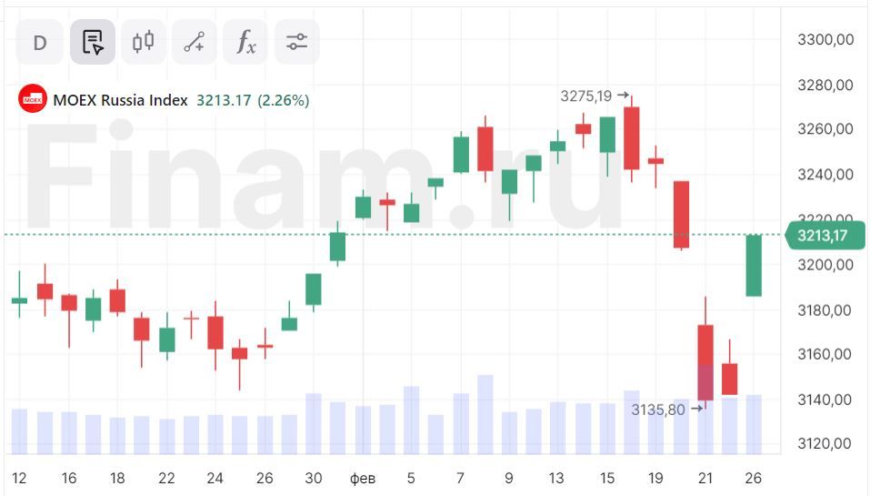Open the candlestick chart type menu
The height and width of the screenshot is (496, 880).
[x=144, y=42]
